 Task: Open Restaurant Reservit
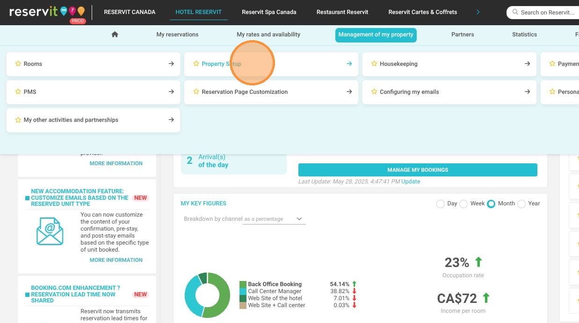point(342,12)
